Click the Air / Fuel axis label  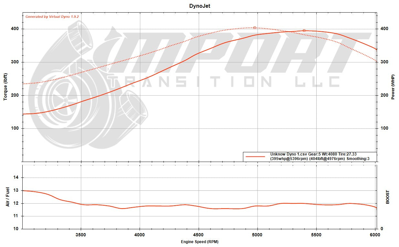tap(7, 197)
